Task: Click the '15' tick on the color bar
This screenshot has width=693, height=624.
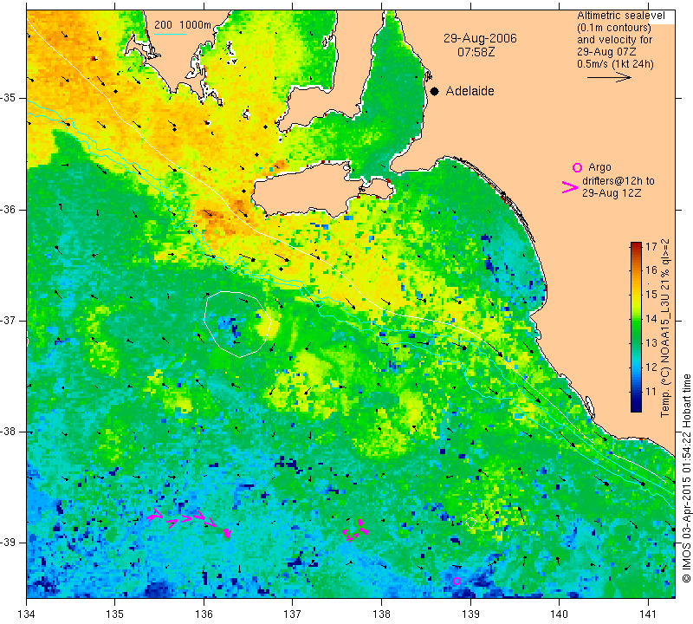Action: coord(651,295)
